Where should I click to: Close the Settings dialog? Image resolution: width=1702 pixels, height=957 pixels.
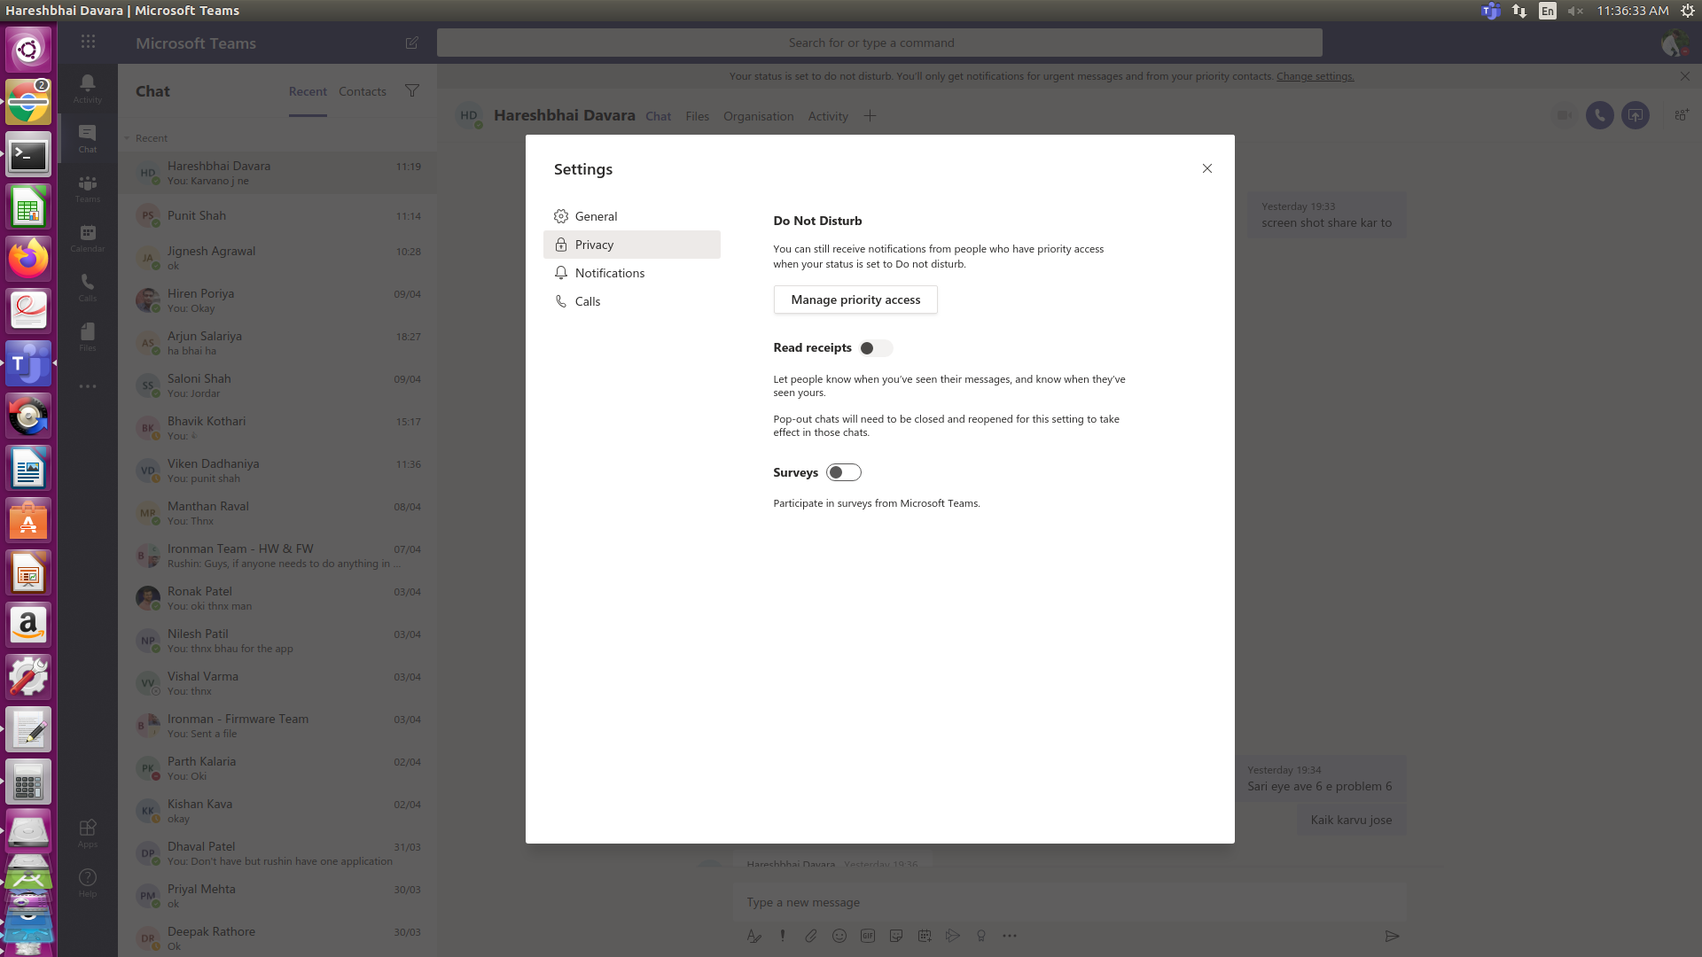click(x=1206, y=168)
